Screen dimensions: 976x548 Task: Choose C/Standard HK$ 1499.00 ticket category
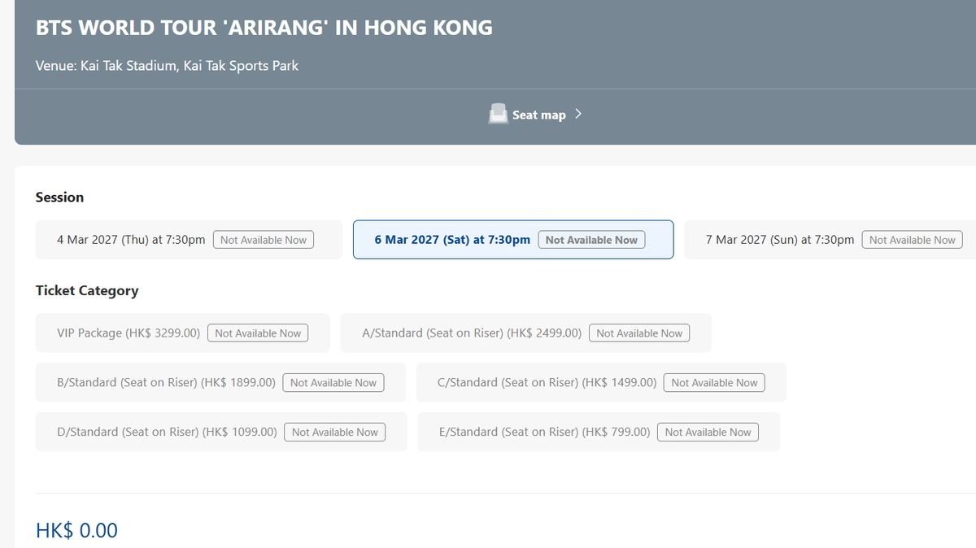click(x=601, y=382)
